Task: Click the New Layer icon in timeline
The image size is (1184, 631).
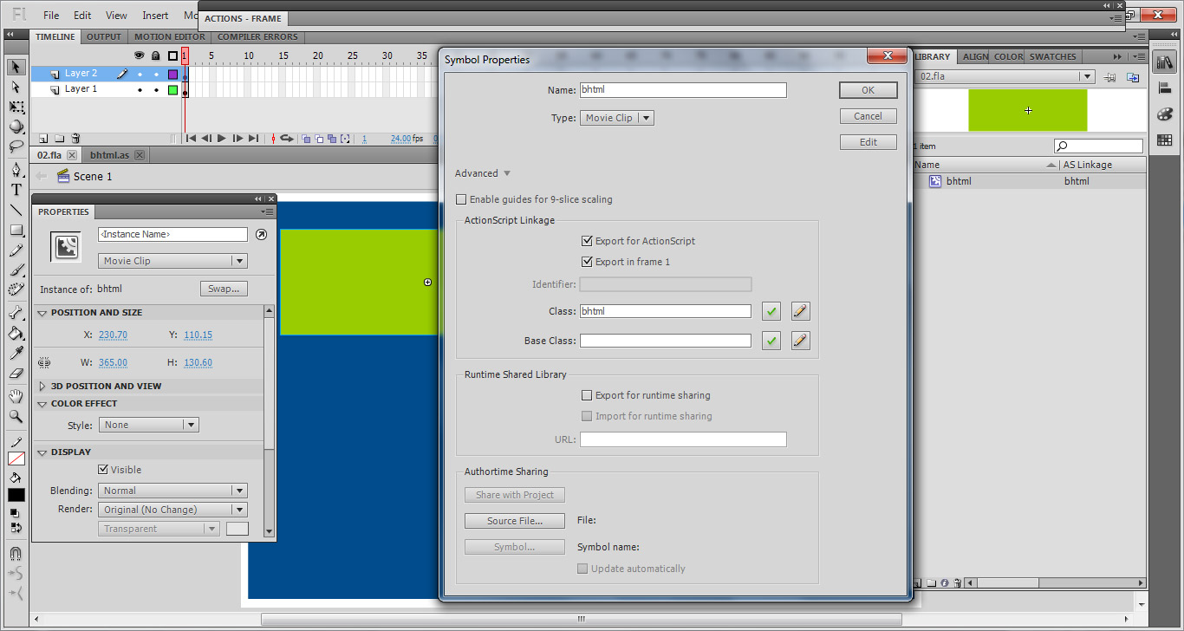Action: click(42, 139)
